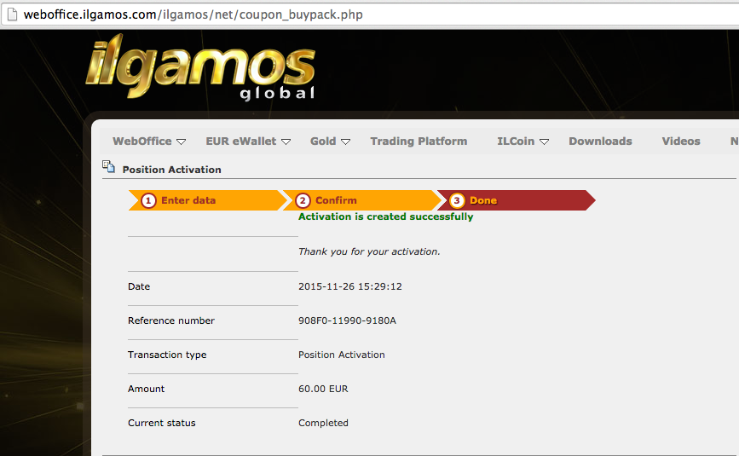Viewport: 739px width, 456px height.
Task: Click the ilgamos global logo
Action: click(200, 66)
